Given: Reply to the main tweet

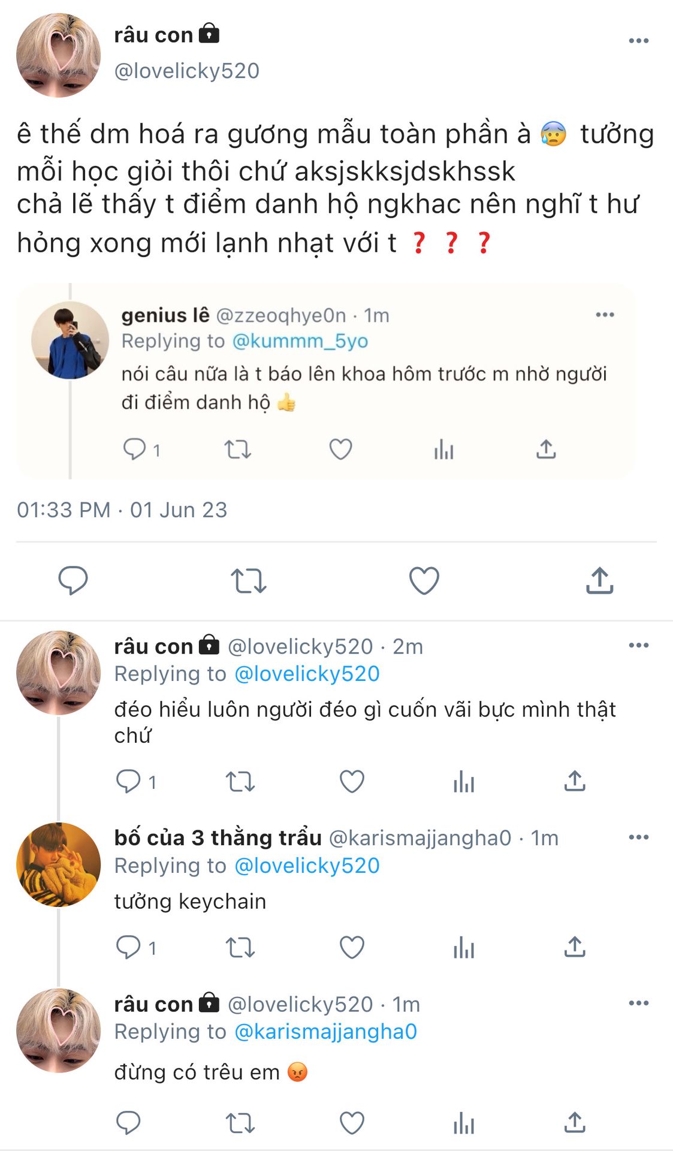Looking at the screenshot, I should click(x=73, y=580).
